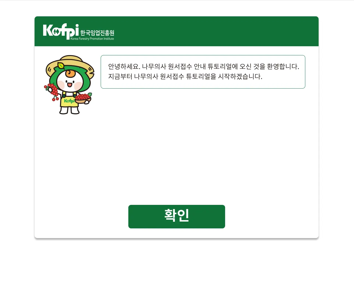Select the 한국임업진흥원 header text
The image size is (354, 299).
97,33
